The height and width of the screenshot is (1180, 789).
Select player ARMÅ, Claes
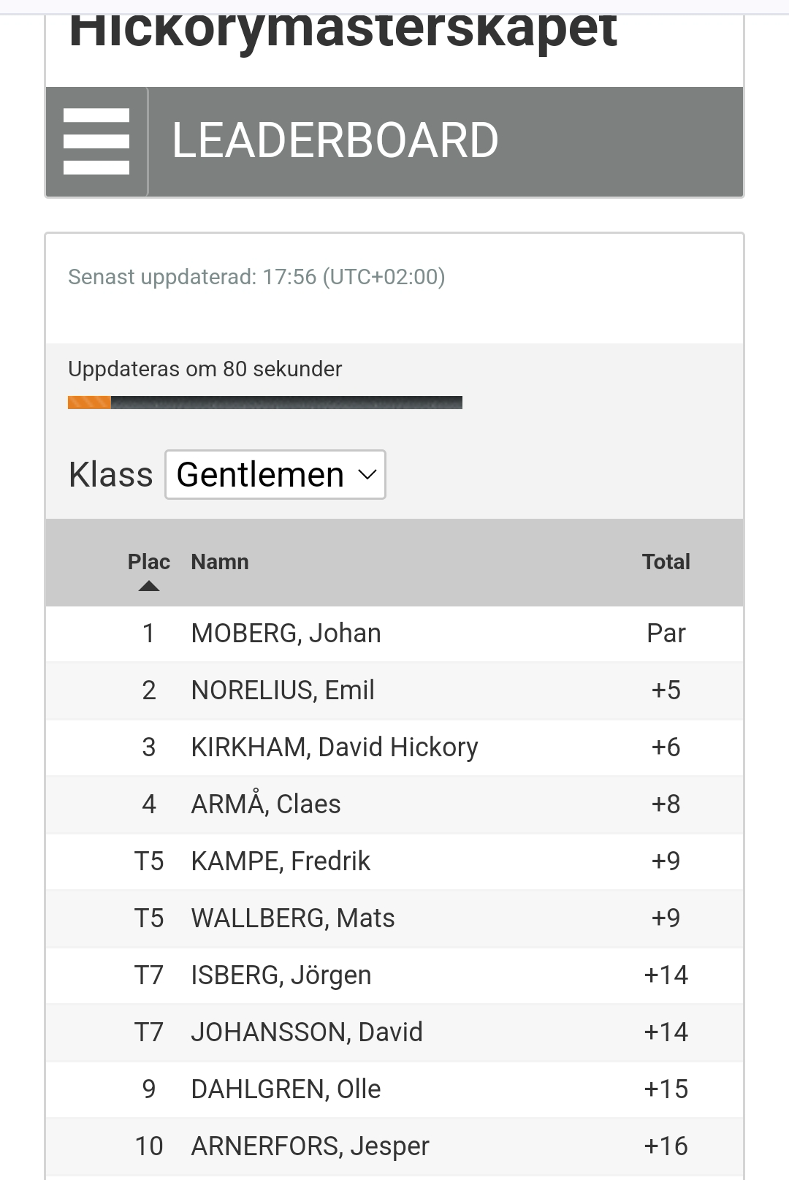[x=394, y=804]
